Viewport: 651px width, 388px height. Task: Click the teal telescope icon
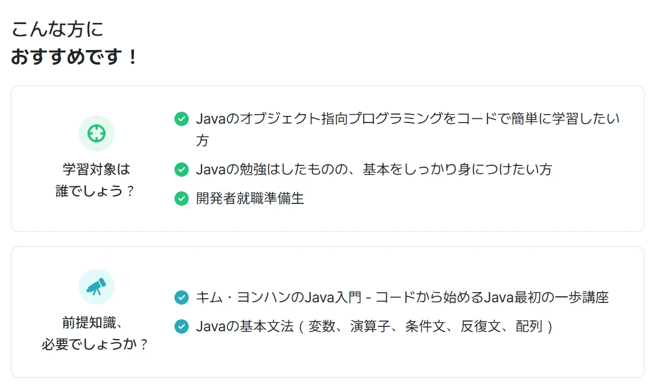click(x=97, y=287)
